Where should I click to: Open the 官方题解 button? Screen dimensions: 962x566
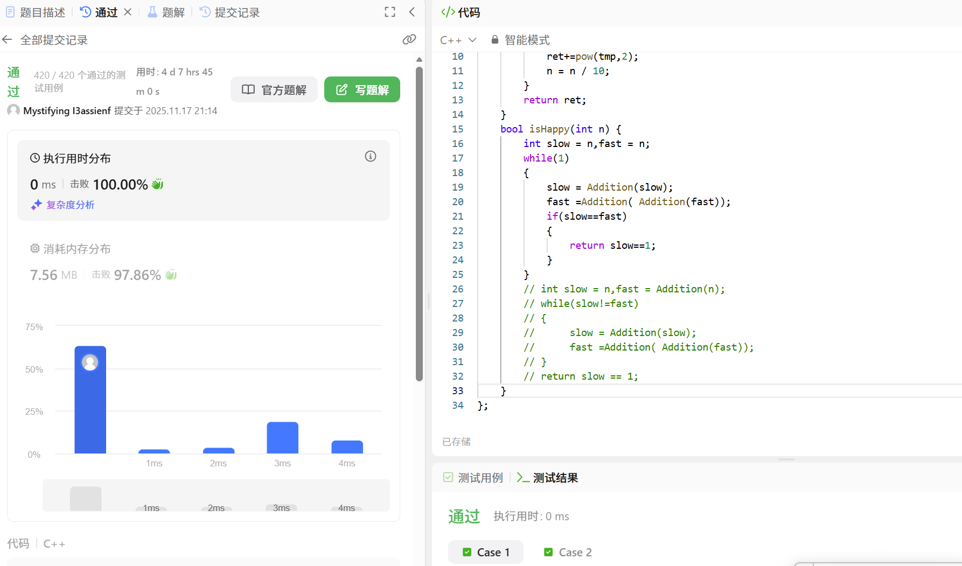point(274,89)
